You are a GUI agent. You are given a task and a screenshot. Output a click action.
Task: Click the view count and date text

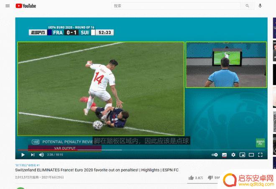[39, 177]
